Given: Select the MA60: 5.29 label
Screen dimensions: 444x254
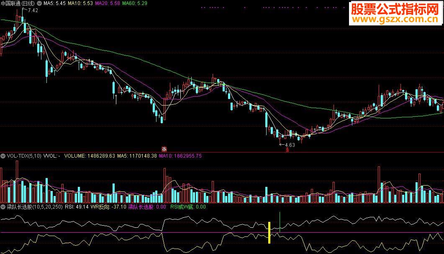Looking at the screenshot, I should point(135,3).
